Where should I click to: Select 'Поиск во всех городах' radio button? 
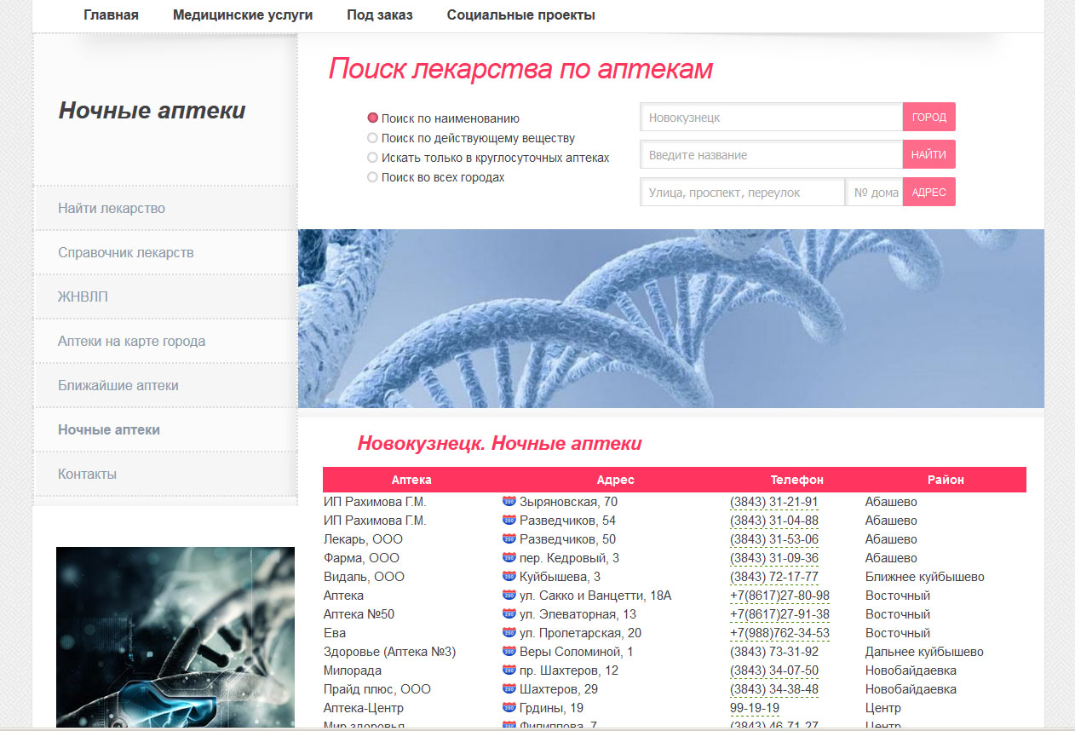[x=372, y=177]
